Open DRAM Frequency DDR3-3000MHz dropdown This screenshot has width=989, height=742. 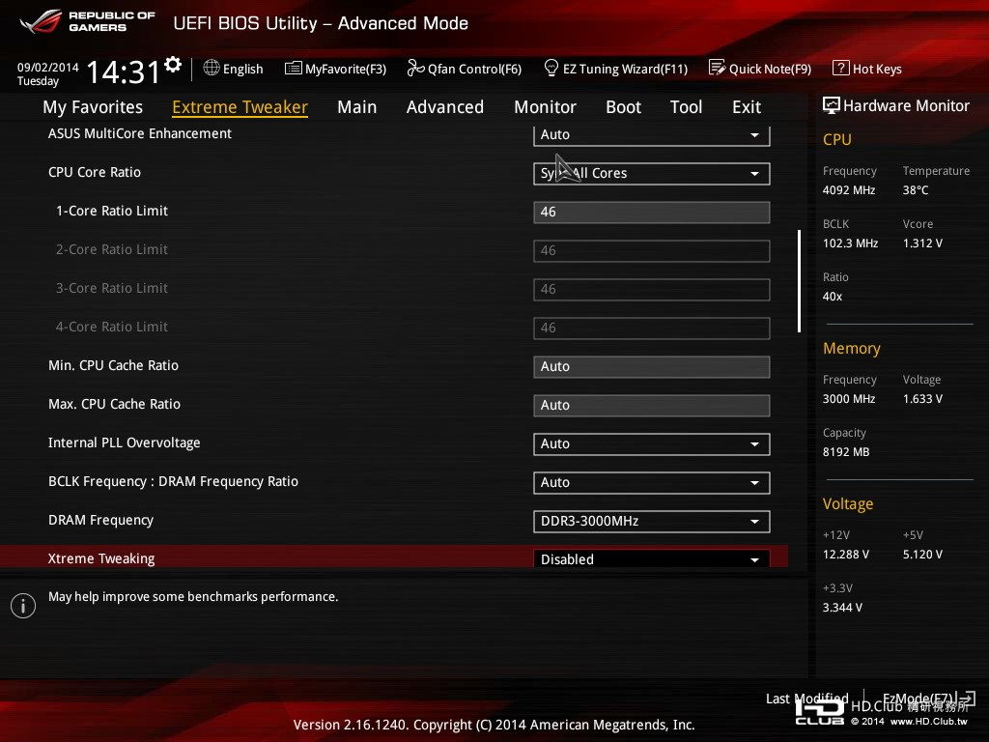[652, 521]
